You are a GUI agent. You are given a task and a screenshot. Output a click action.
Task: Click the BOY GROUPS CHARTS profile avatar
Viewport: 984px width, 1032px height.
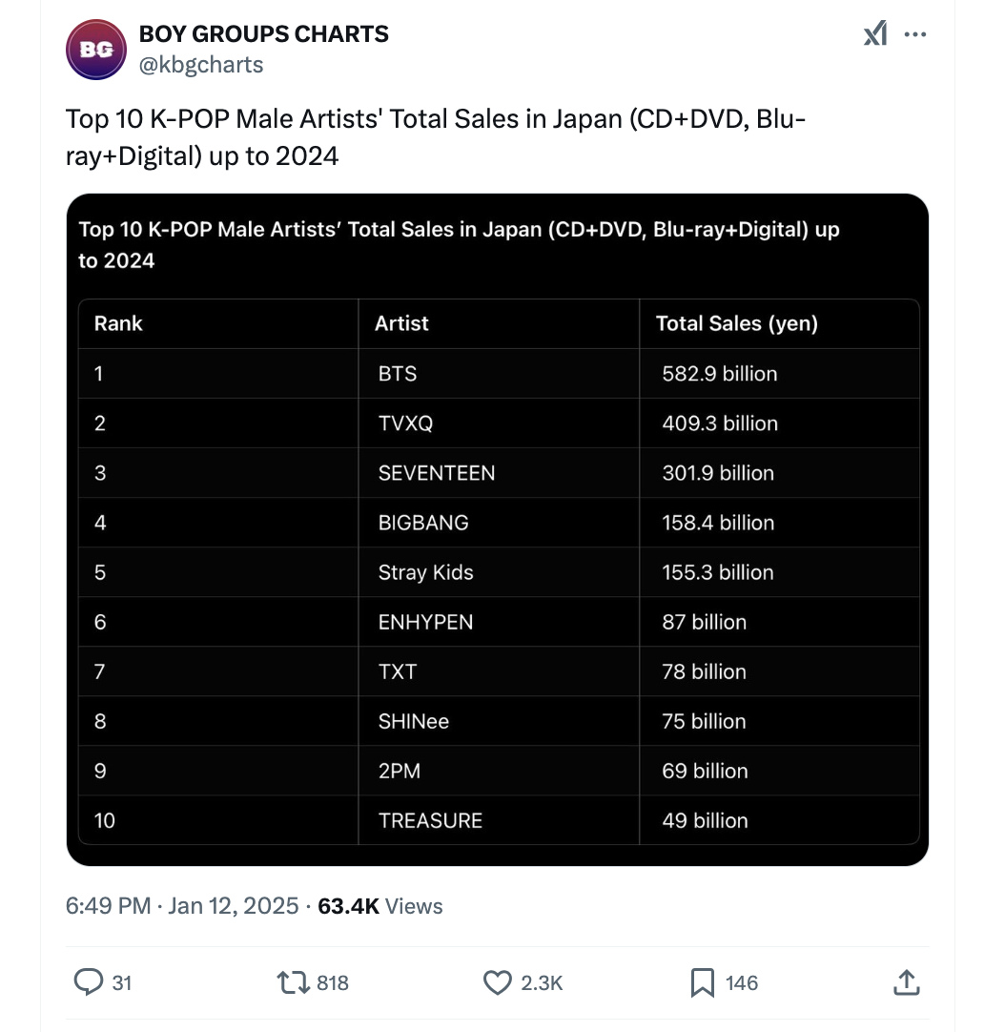[96, 49]
